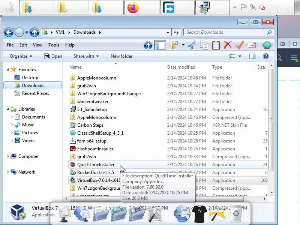Click the hamburger menu in the background window
Viewport: 300px width, 225px height.
coord(294,58)
